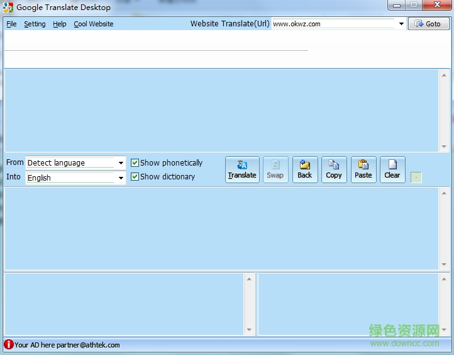
Task: Click the Goto button
Action: [428, 24]
